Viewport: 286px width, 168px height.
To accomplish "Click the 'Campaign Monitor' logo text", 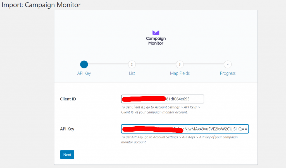I will click(156, 41).
